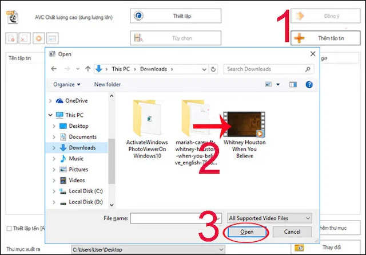The width and height of the screenshot is (366, 255).
Task: Click the blue help icon
Action: click(309, 84)
